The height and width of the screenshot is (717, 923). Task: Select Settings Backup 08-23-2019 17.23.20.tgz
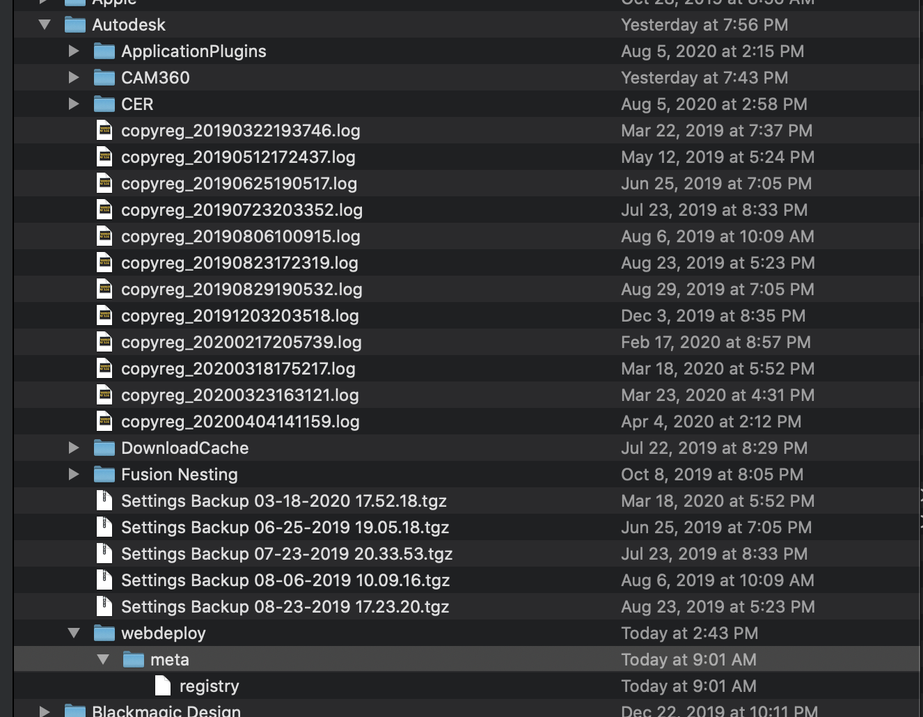pyautogui.click(x=285, y=606)
